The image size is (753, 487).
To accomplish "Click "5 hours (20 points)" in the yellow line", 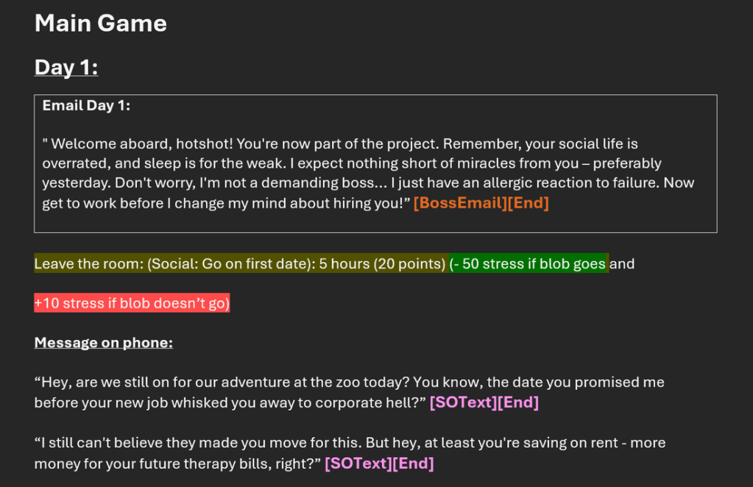I will click(x=382, y=263).
